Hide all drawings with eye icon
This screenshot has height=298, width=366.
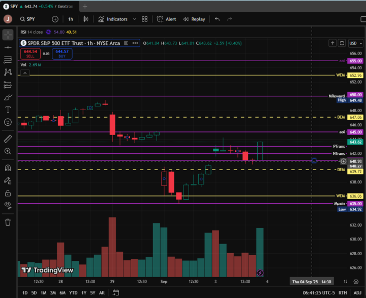pos(8,205)
